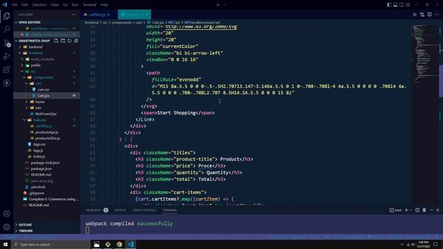Toggle primary side bar visibility
443x249 pixels.
click(389, 5)
